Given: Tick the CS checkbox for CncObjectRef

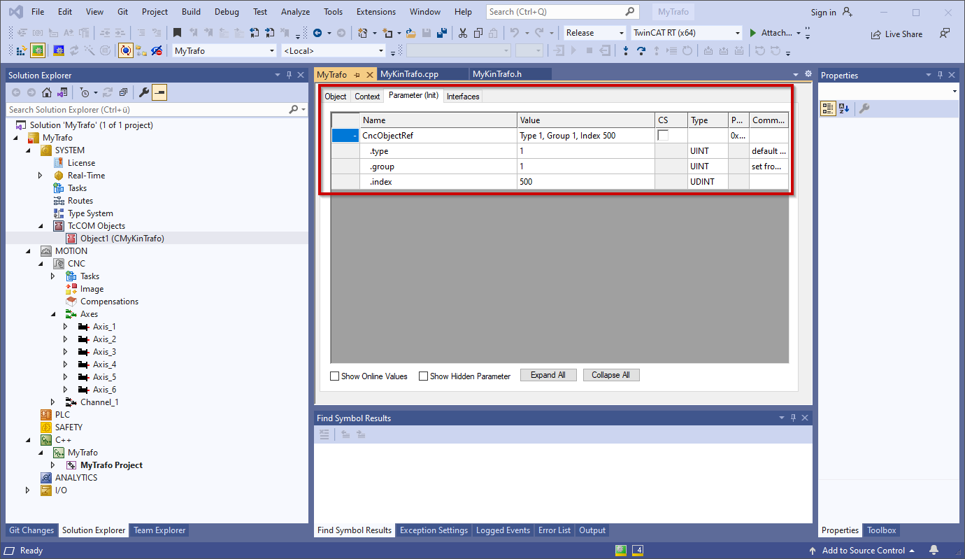Looking at the screenshot, I should tap(662, 136).
